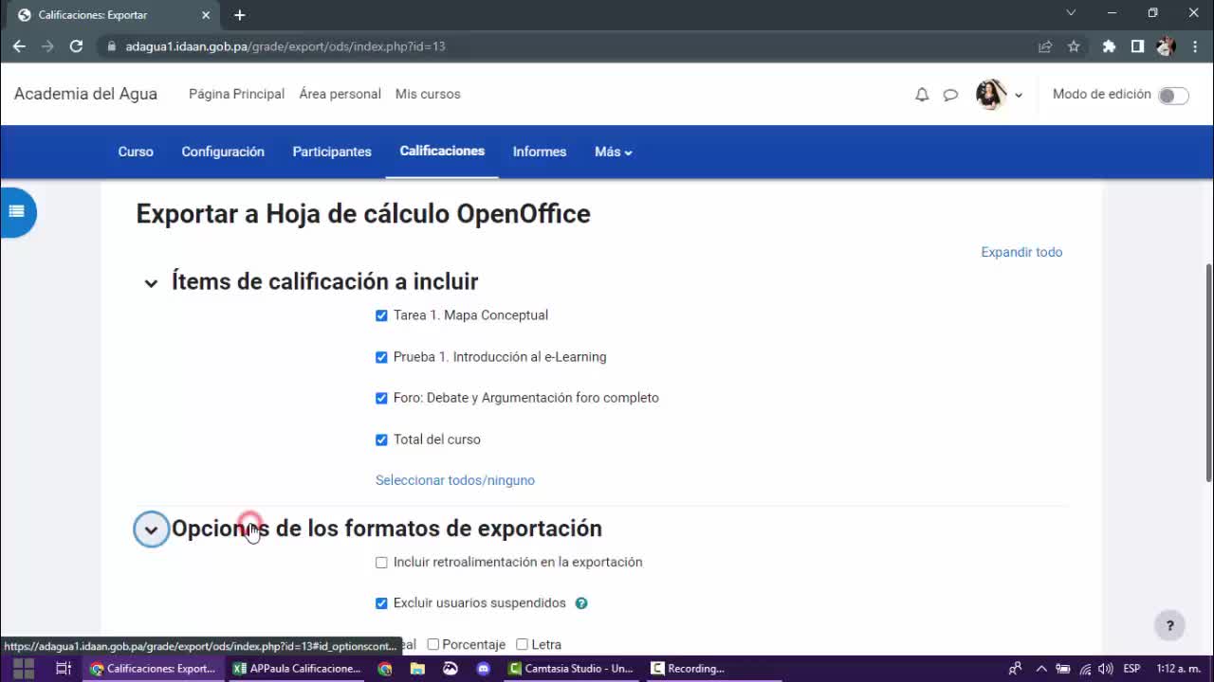Open the volume control in the tray
The width and height of the screenshot is (1214, 682).
[x=1106, y=669]
